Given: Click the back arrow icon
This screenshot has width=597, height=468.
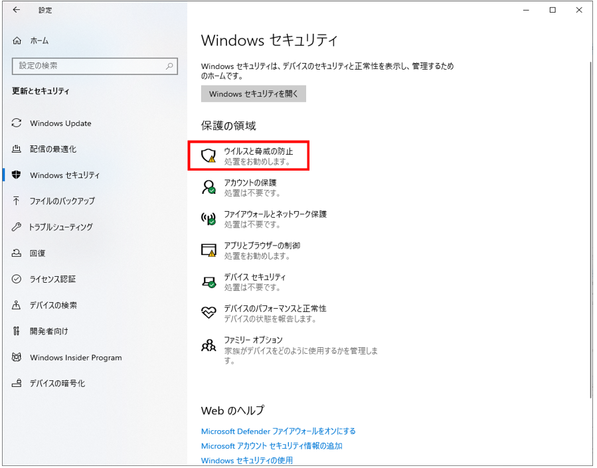Looking at the screenshot, I should tap(17, 10).
